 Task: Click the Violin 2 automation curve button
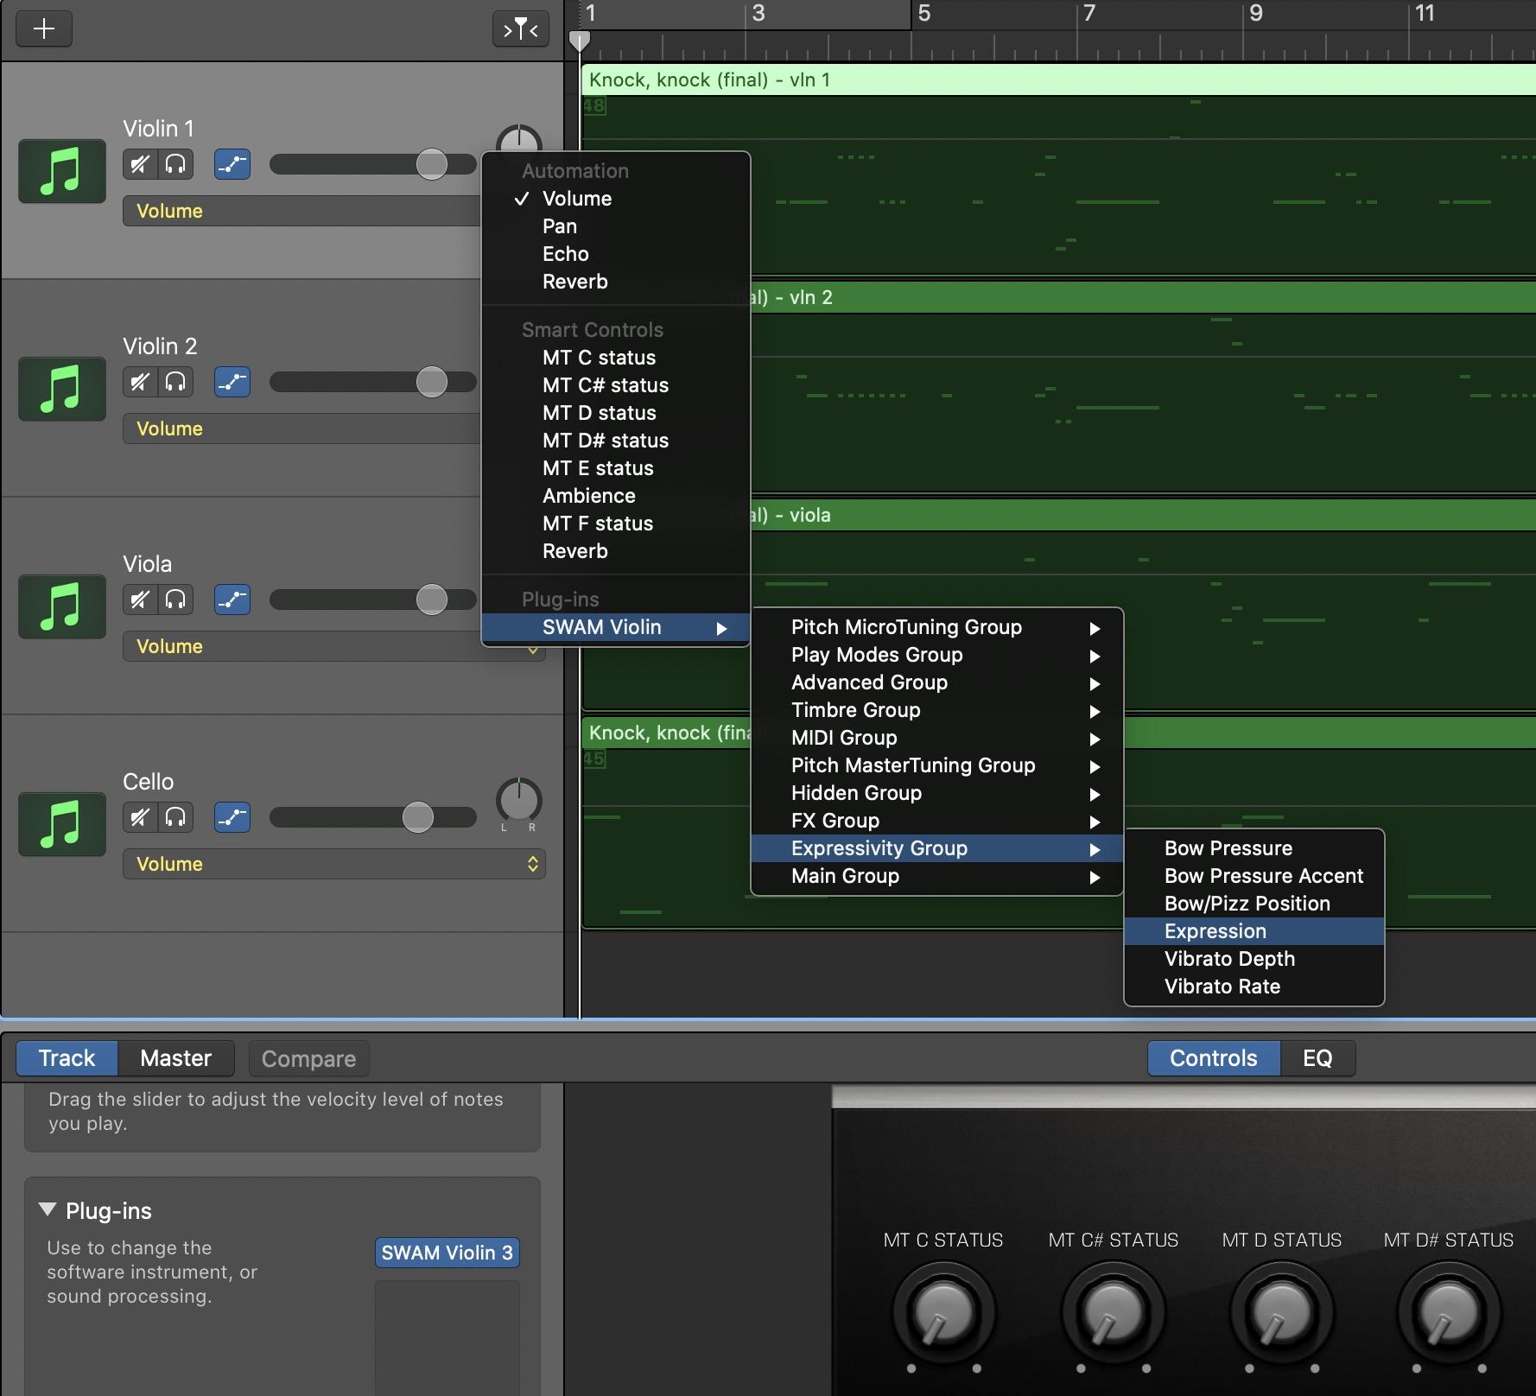232,382
